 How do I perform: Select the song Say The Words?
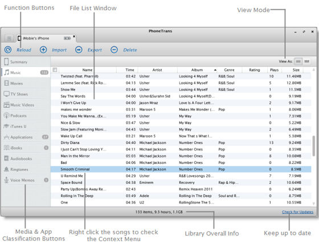pyautogui.click(x=181, y=96)
